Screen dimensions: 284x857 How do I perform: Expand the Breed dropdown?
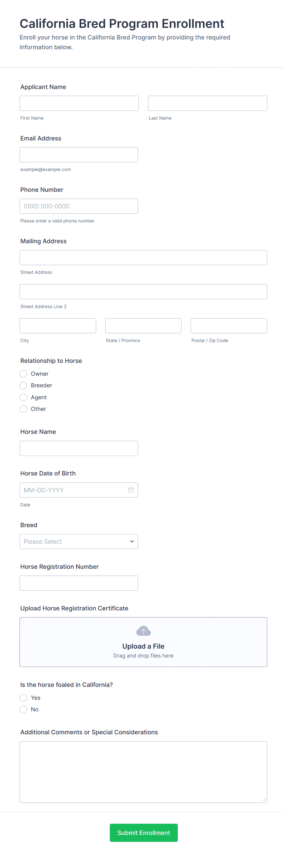pos(79,541)
